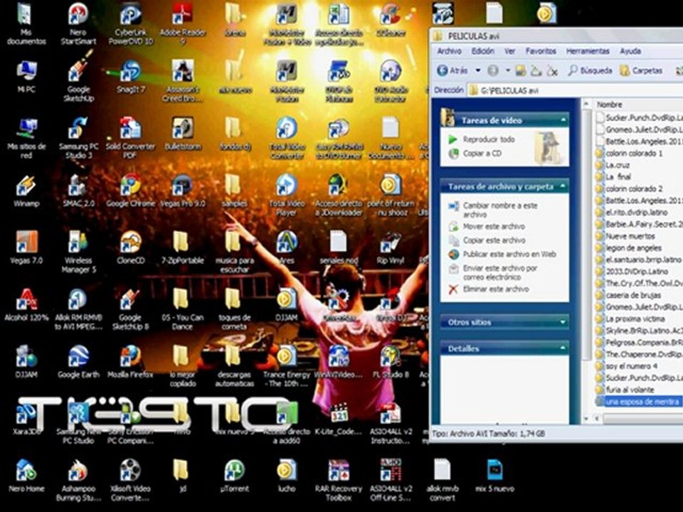Collapse the Tareas de vídeo panel
The height and width of the screenshot is (512, 683).
(x=563, y=119)
